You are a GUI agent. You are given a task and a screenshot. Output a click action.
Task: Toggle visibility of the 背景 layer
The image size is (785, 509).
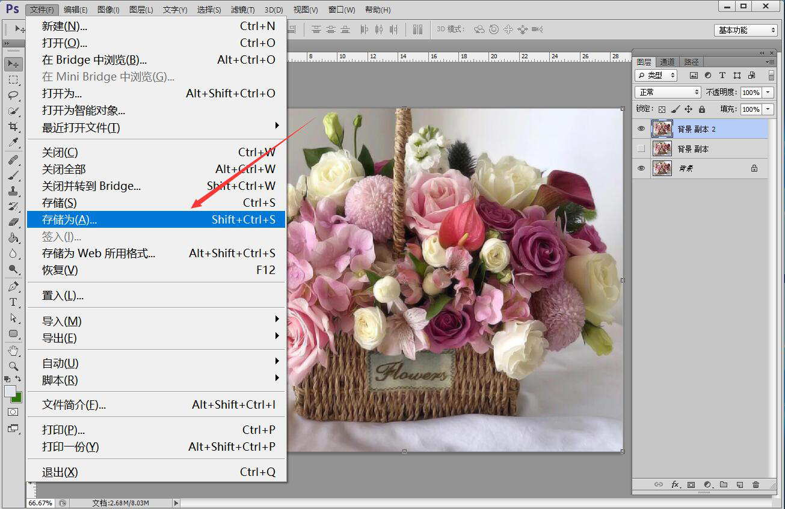click(x=641, y=168)
